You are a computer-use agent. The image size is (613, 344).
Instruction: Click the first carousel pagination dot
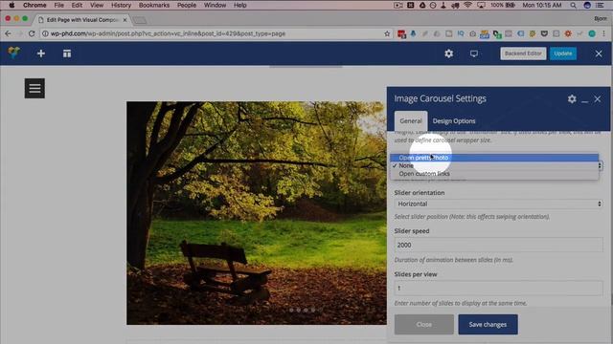[x=291, y=310]
